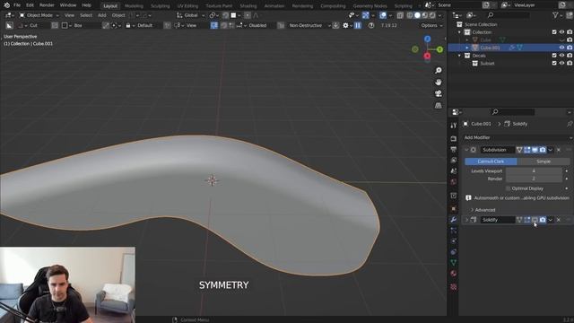Viewport: 574px width, 323px height.
Task: Collapse the Collection tree in outliner
Action: [459, 32]
